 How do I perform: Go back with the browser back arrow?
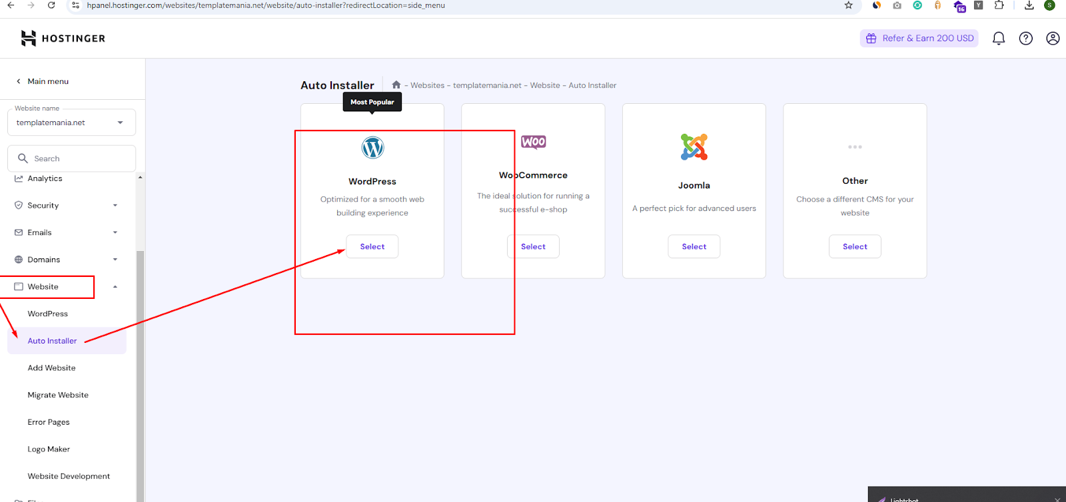click(11, 5)
